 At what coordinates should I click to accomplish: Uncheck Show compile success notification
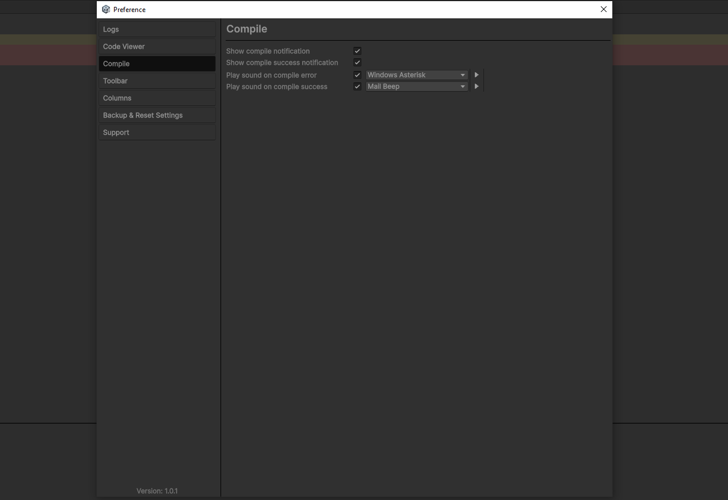pyautogui.click(x=357, y=62)
